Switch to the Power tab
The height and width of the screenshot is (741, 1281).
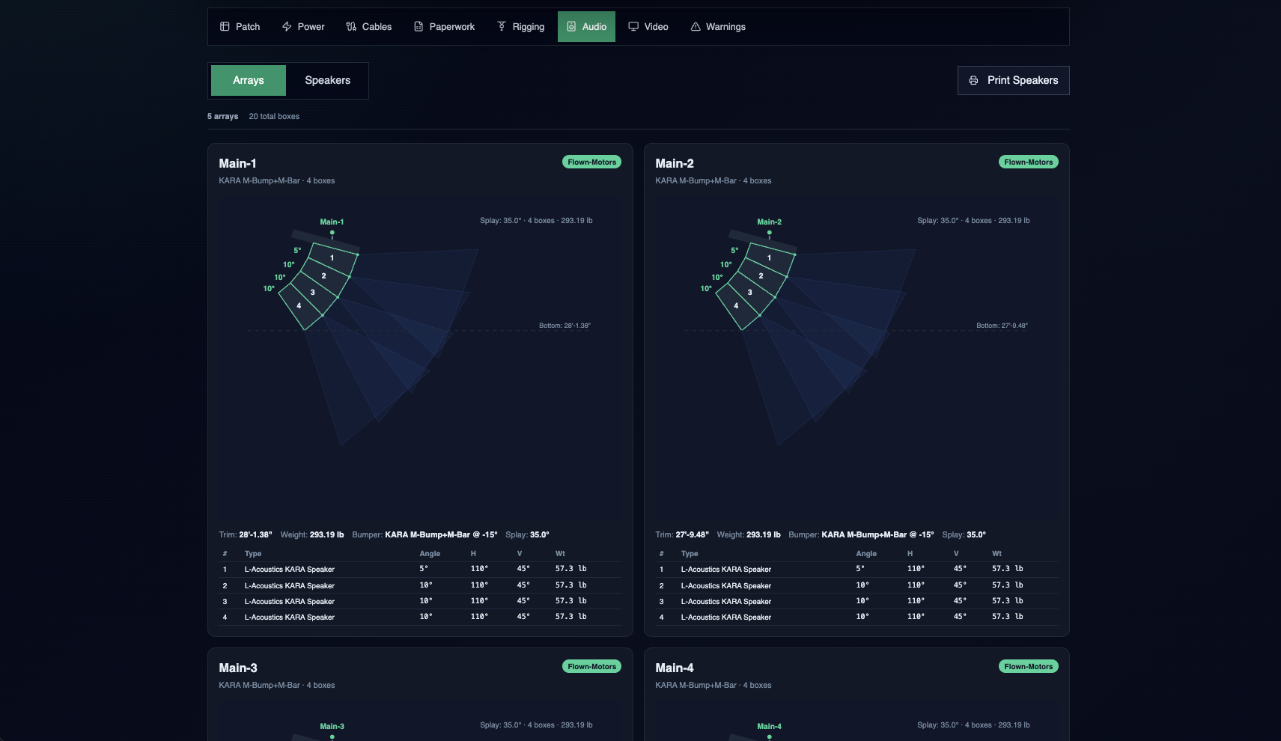pos(303,27)
